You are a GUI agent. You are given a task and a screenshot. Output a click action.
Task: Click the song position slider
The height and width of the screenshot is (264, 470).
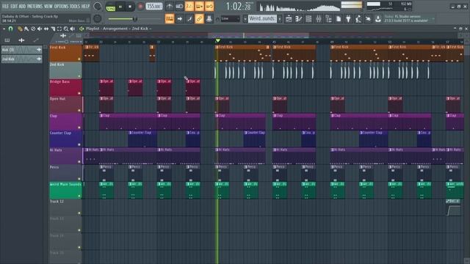[135, 19]
